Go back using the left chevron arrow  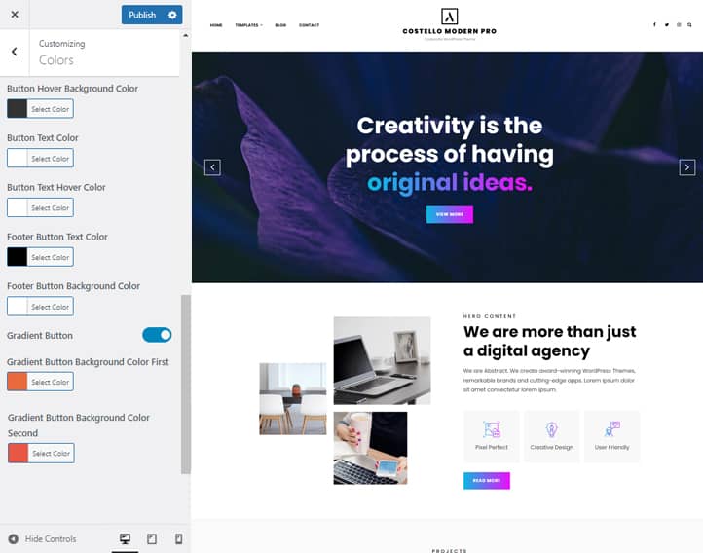[15, 52]
